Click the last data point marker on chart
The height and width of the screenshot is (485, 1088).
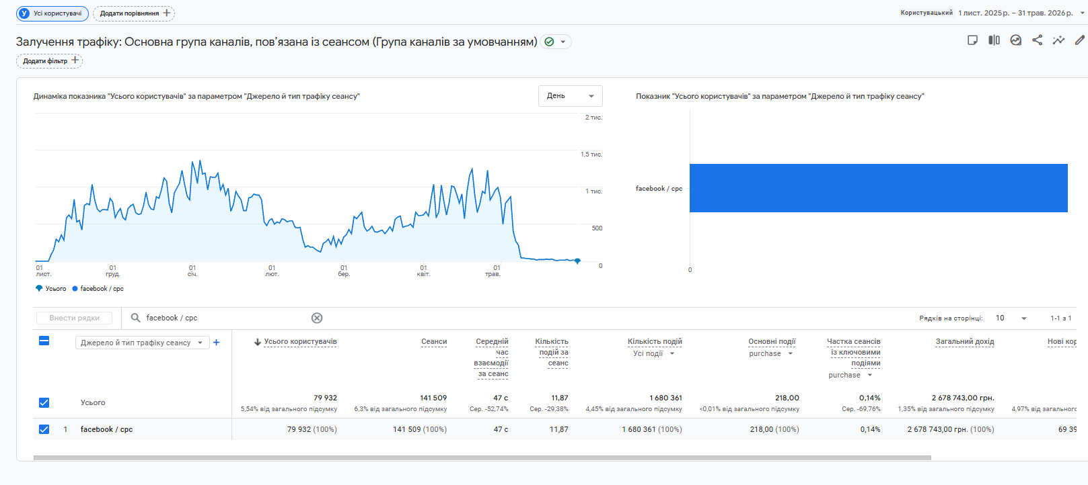pyautogui.click(x=577, y=261)
